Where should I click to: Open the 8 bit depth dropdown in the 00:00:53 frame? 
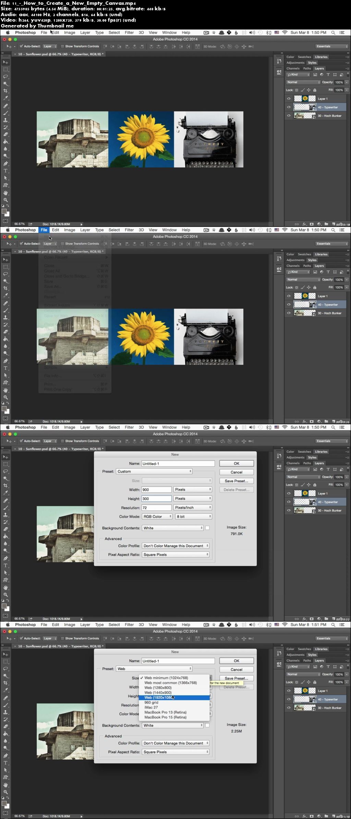(x=194, y=516)
